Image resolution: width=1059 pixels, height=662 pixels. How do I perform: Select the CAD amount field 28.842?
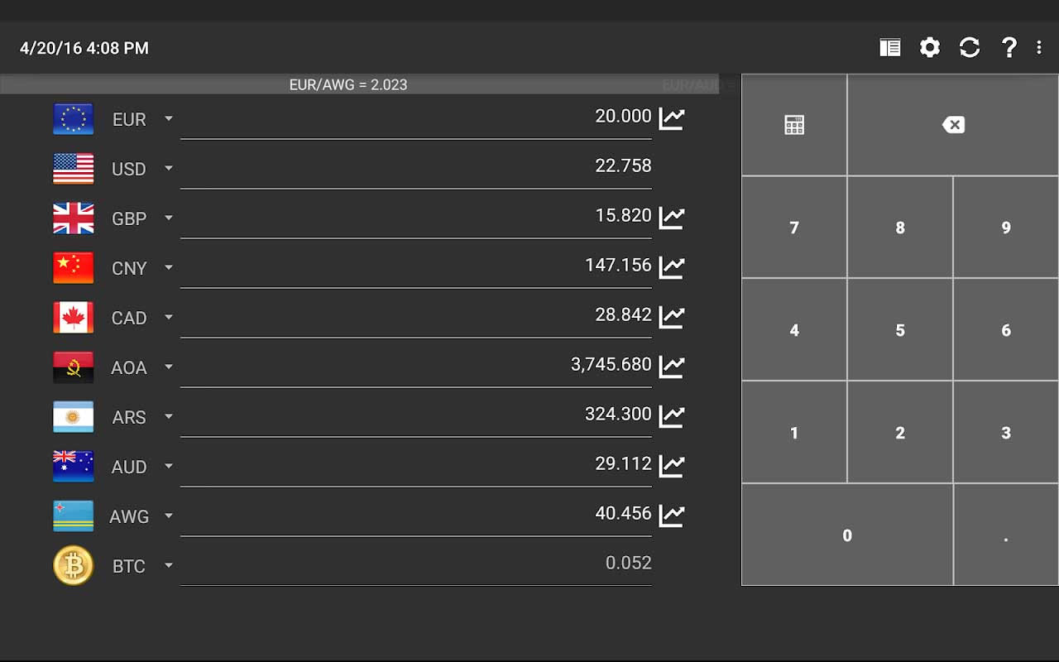416,315
